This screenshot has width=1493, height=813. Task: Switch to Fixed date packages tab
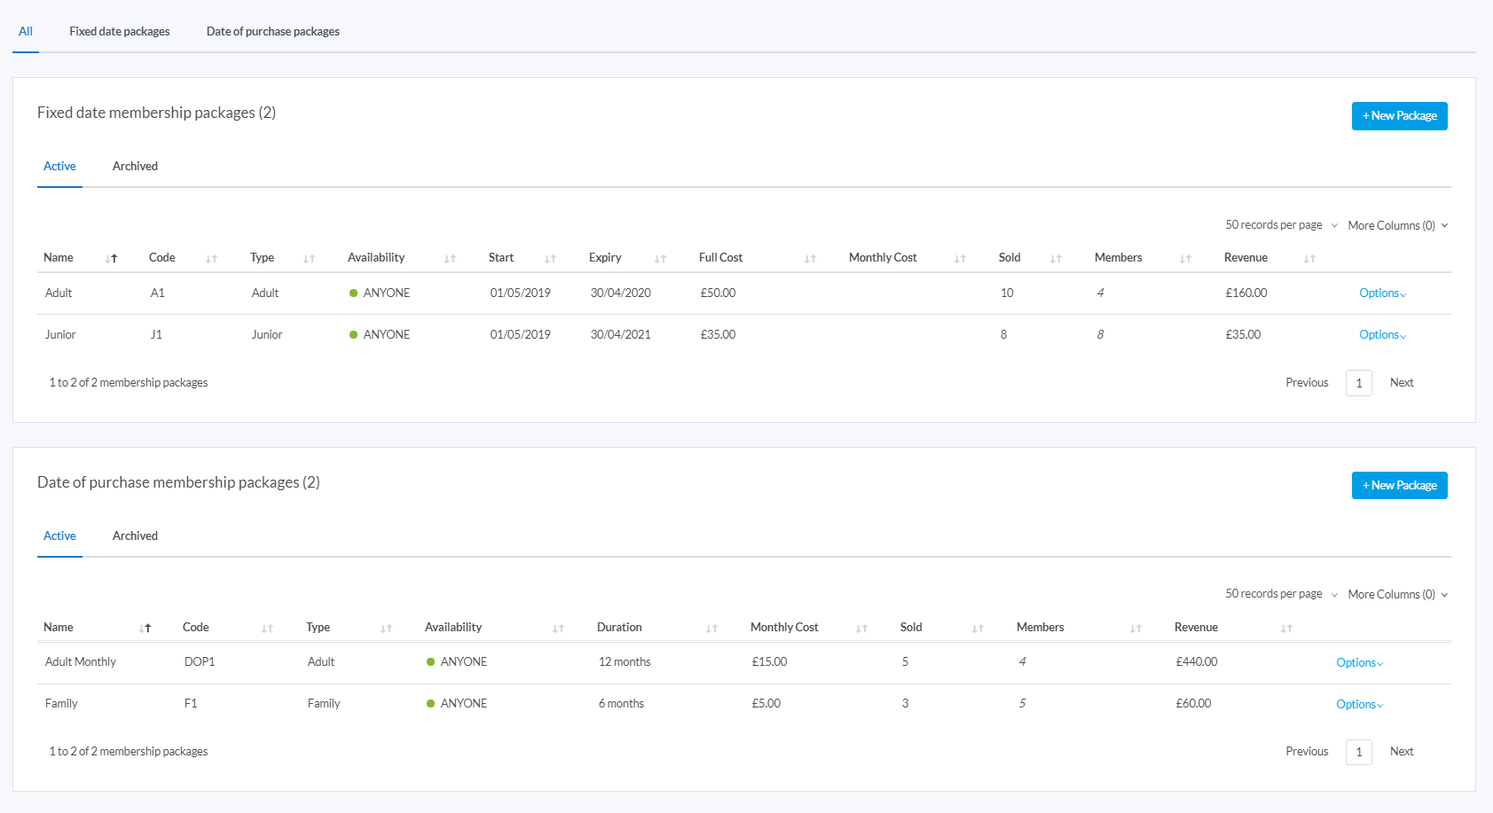click(120, 31)
